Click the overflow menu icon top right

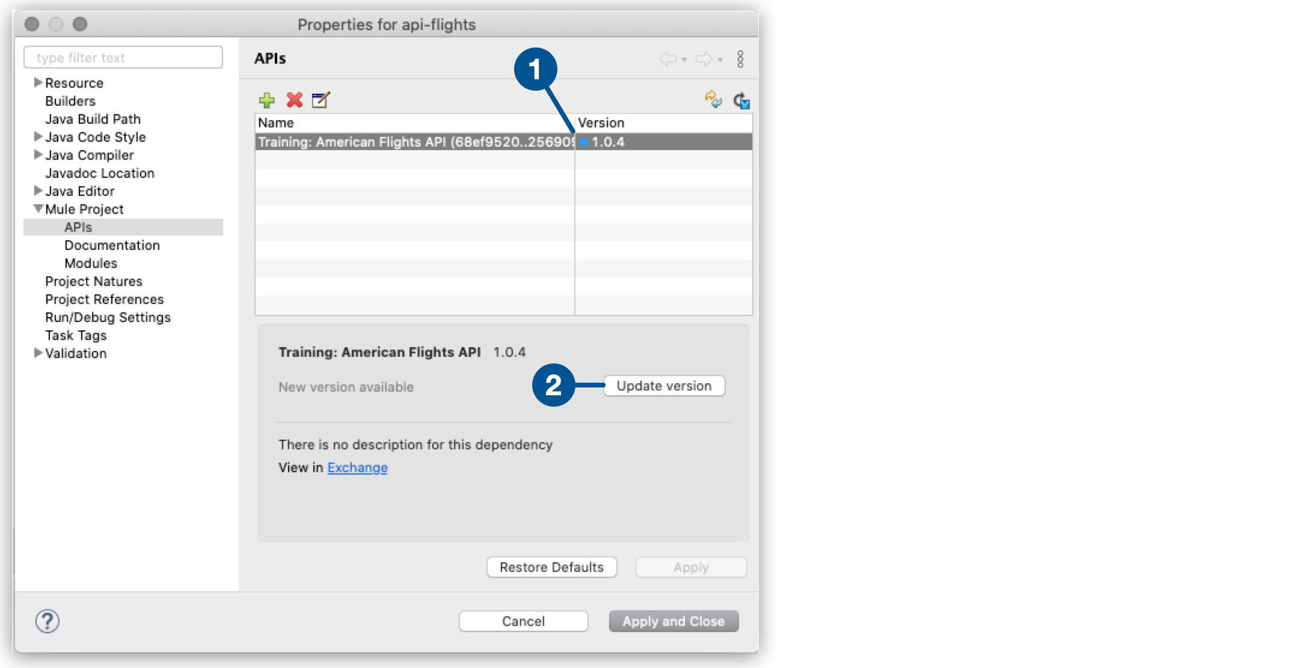[740, 59]
